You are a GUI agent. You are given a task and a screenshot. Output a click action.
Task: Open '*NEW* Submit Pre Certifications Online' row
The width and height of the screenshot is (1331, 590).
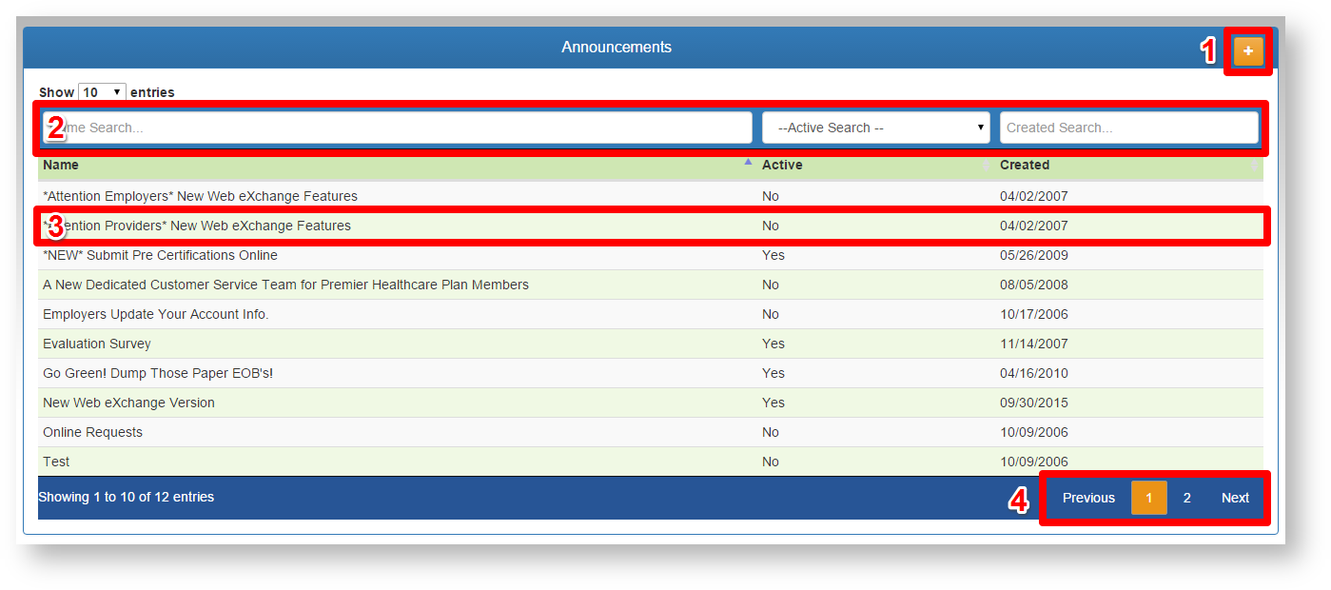tap(651, 255)
